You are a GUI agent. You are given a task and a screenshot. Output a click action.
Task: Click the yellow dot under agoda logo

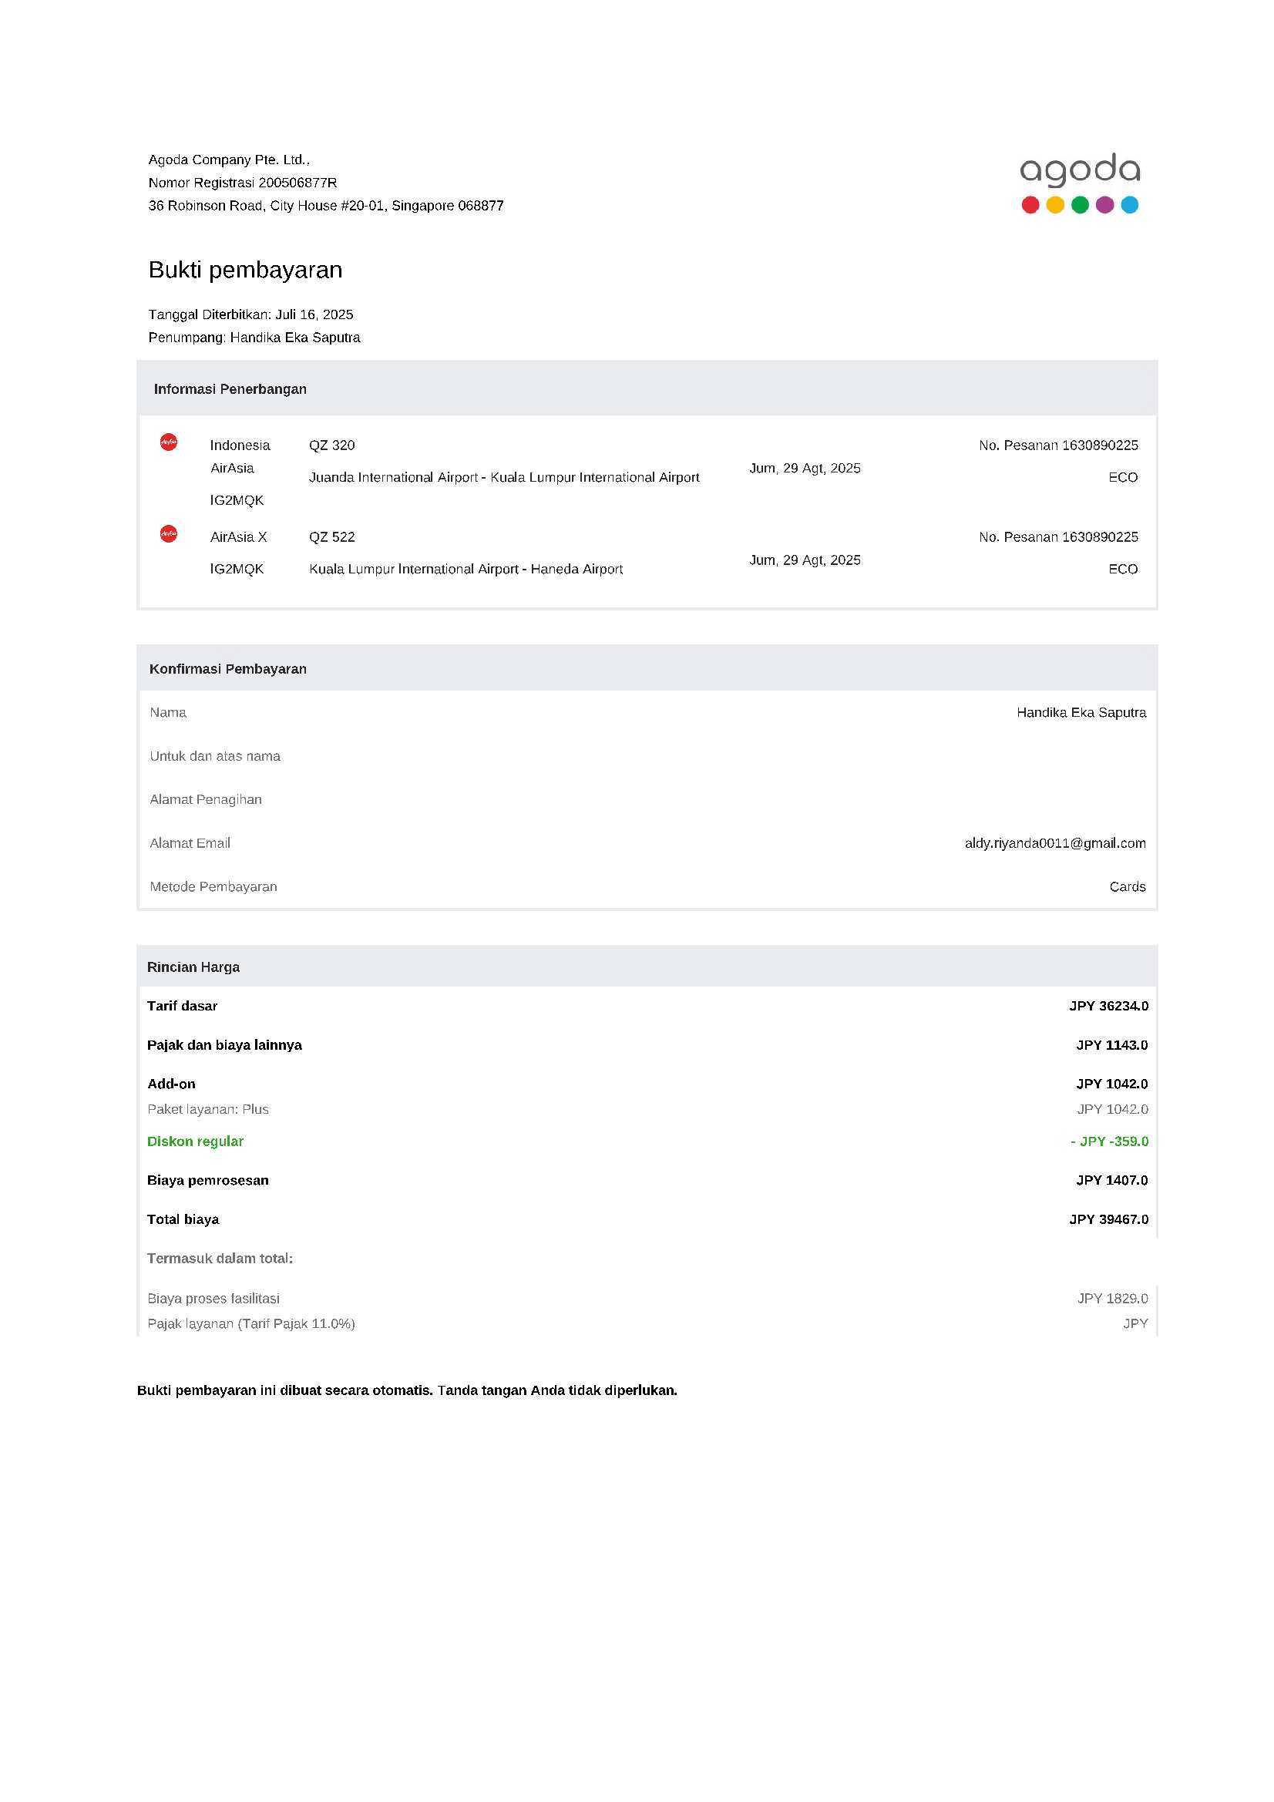1055,205
